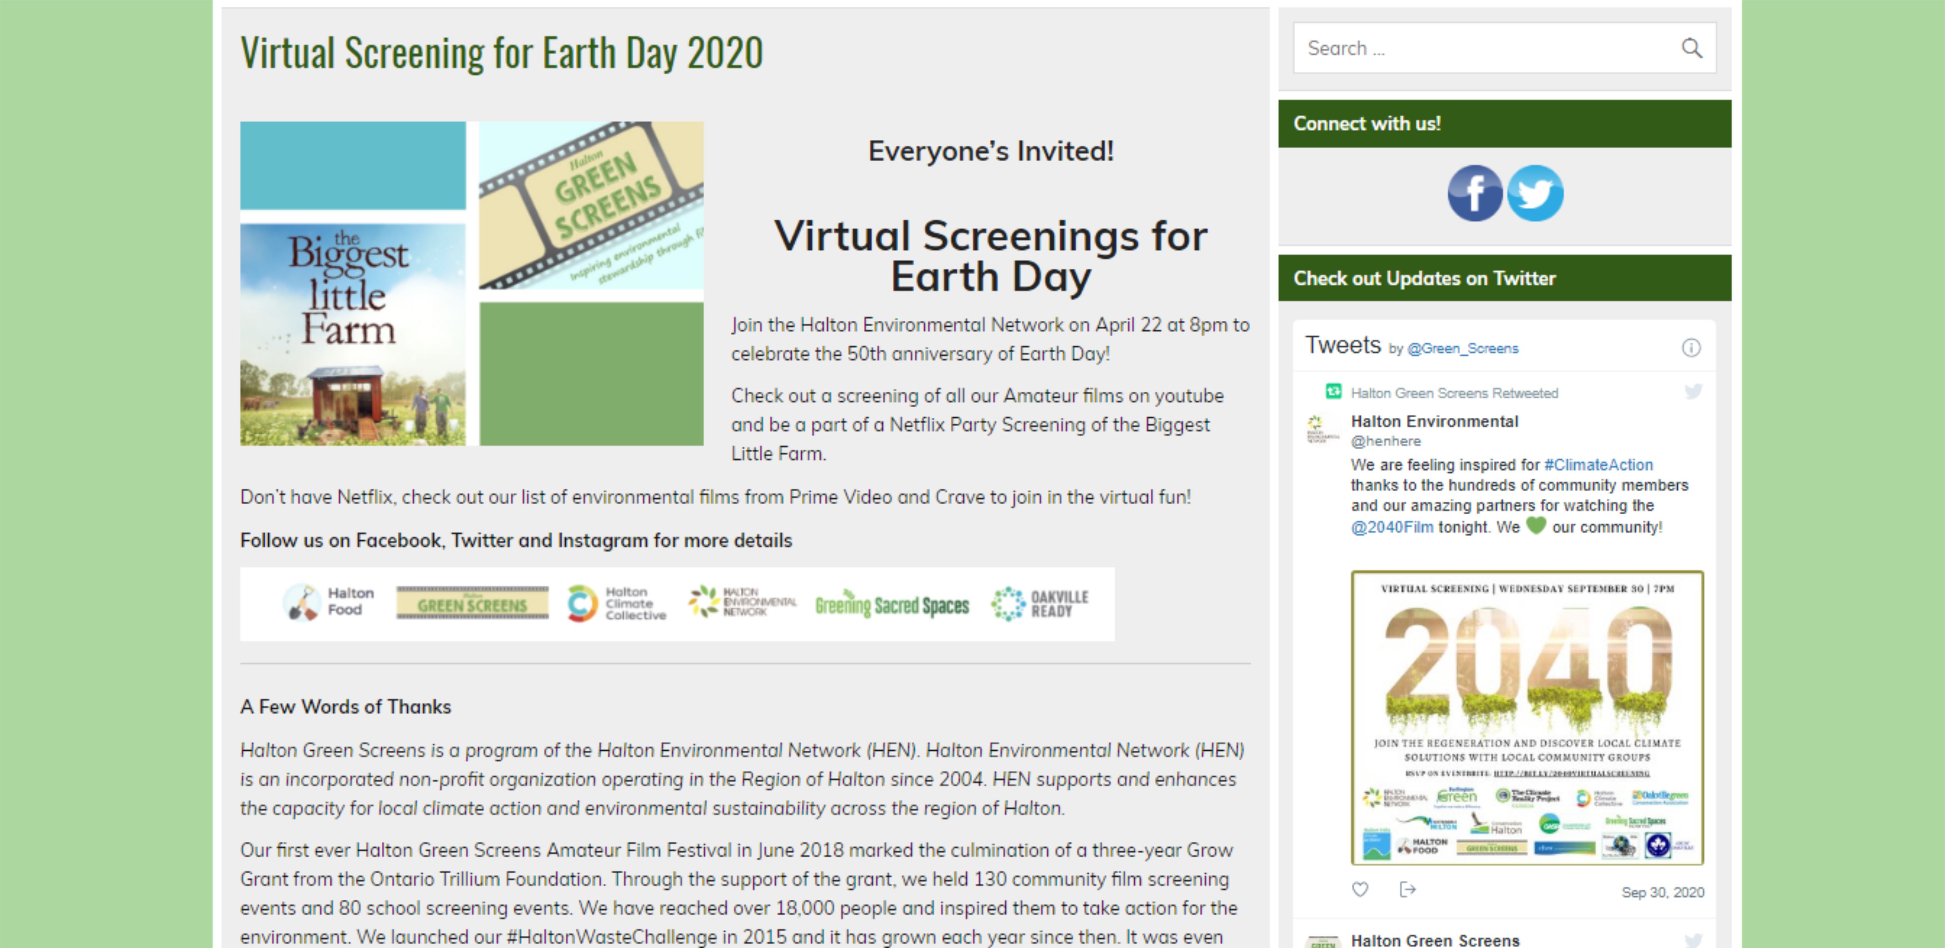
Task: Open the Twitter bird icon link
Action: (1535, 193)
